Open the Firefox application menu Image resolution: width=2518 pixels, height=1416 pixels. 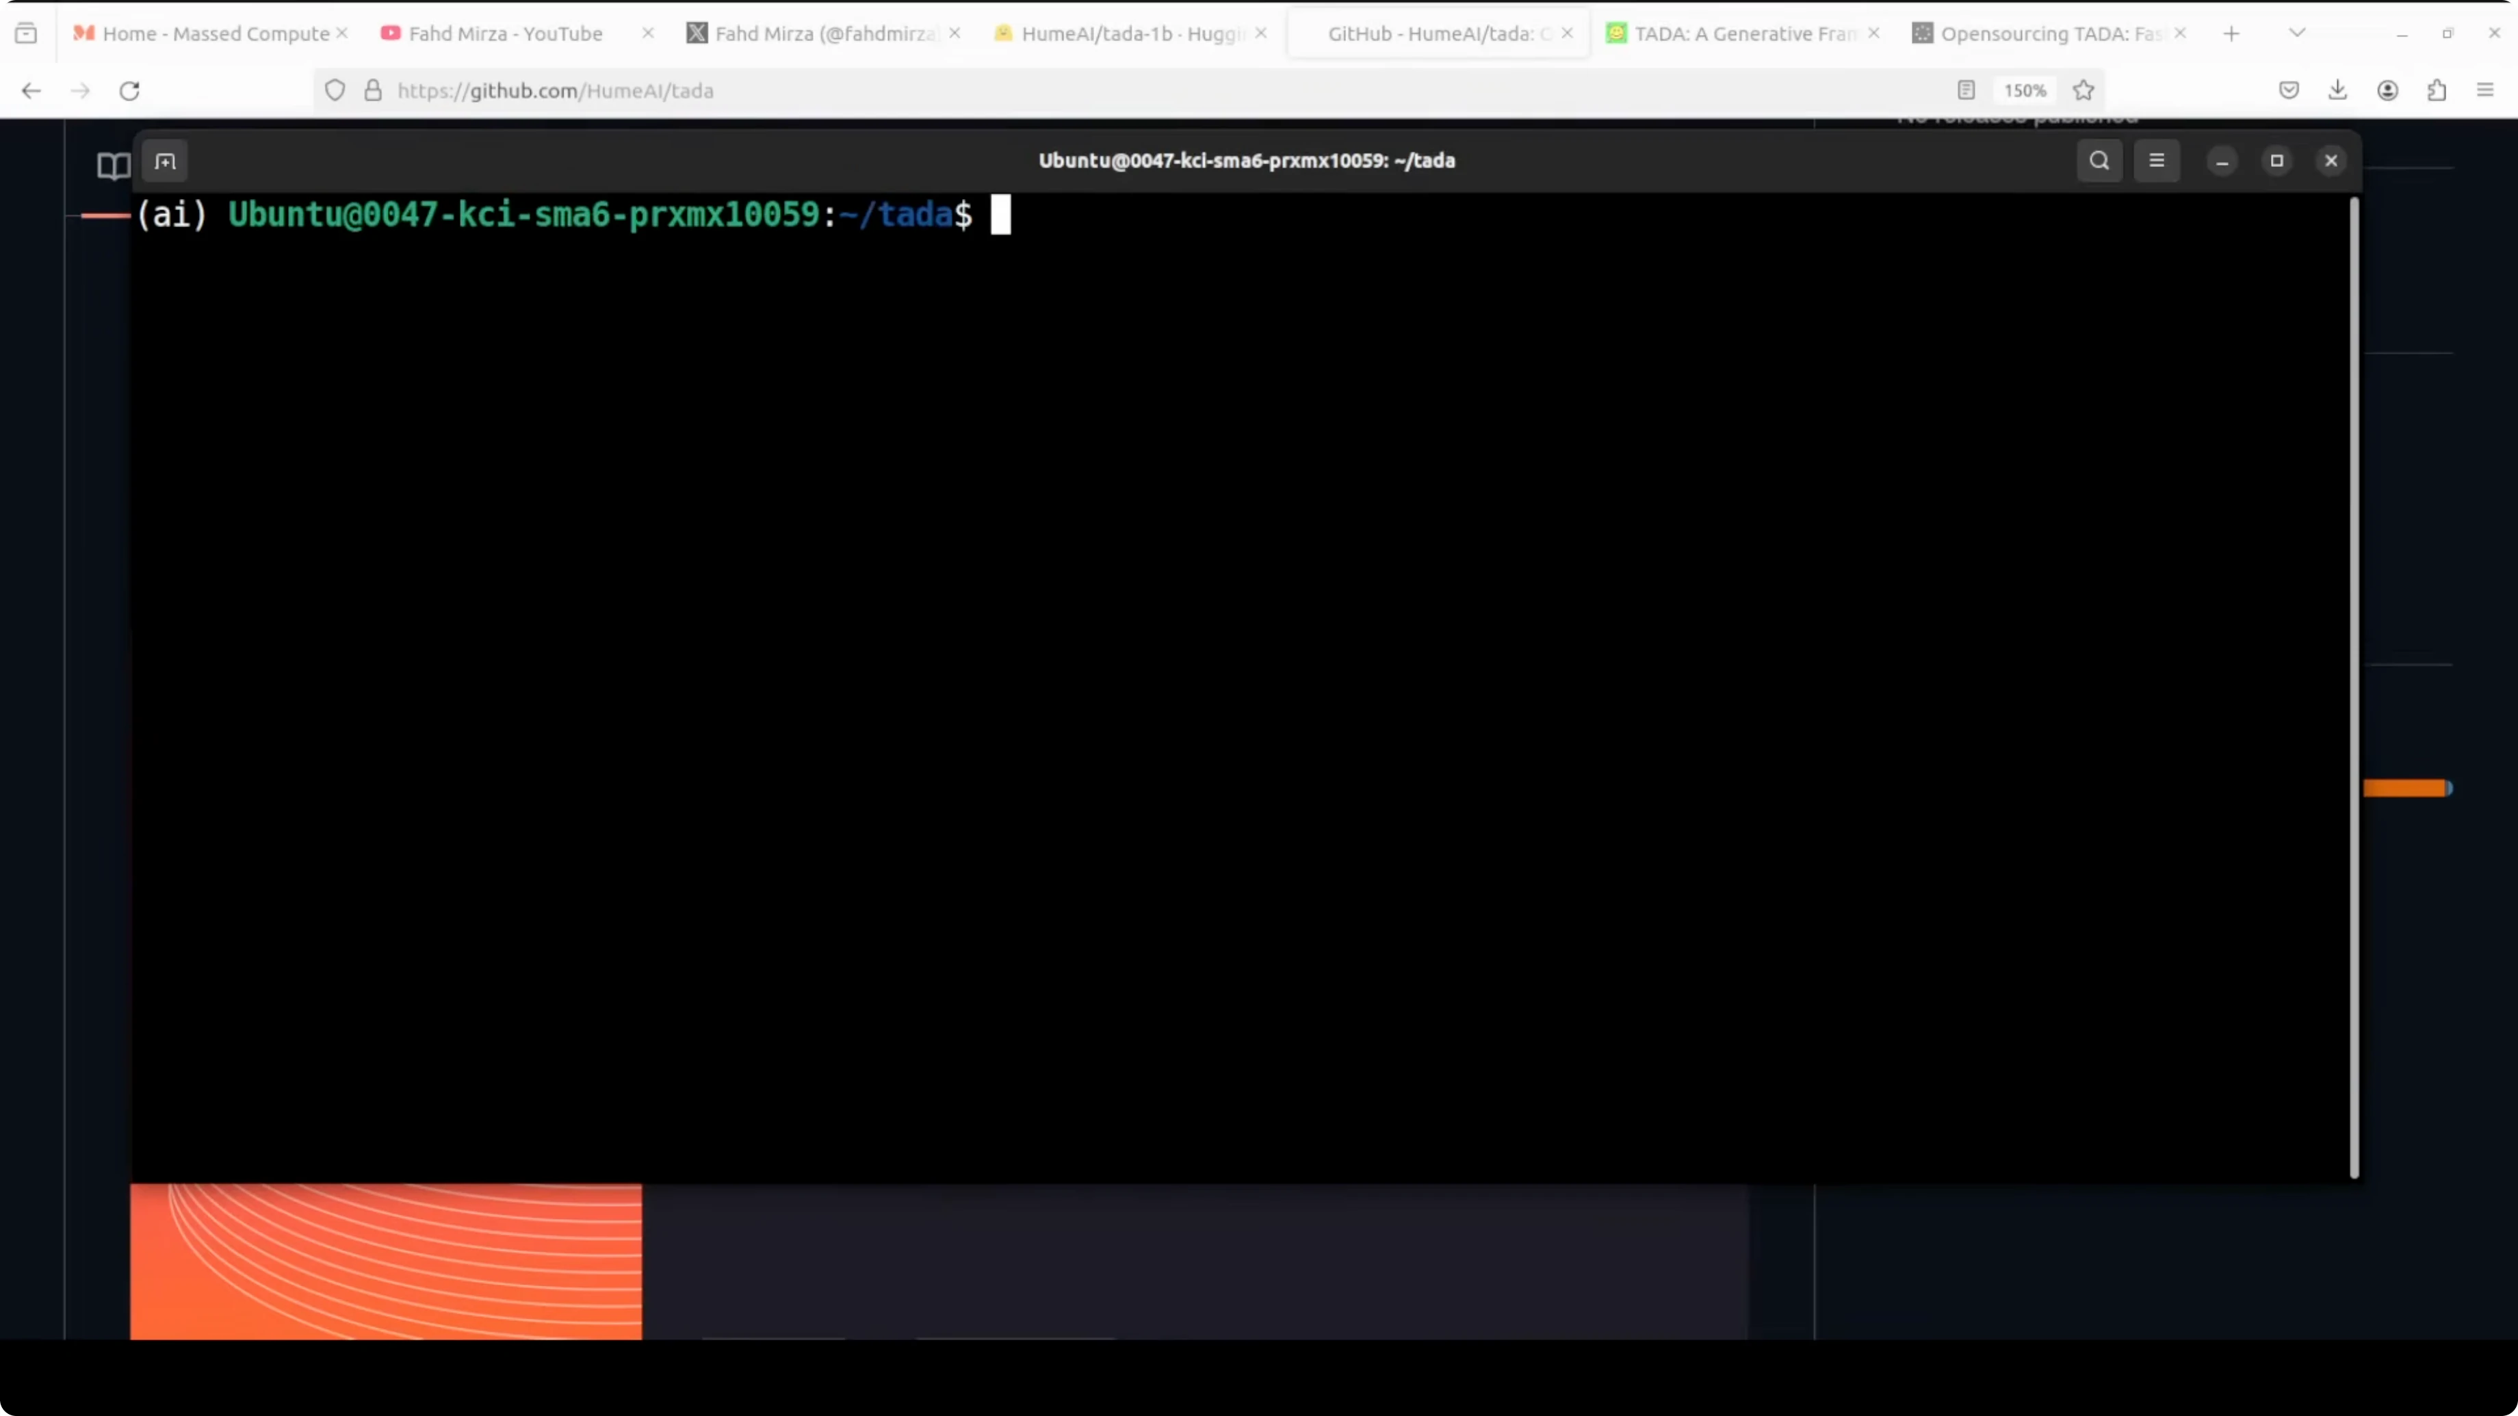[x=2484, y=90]
